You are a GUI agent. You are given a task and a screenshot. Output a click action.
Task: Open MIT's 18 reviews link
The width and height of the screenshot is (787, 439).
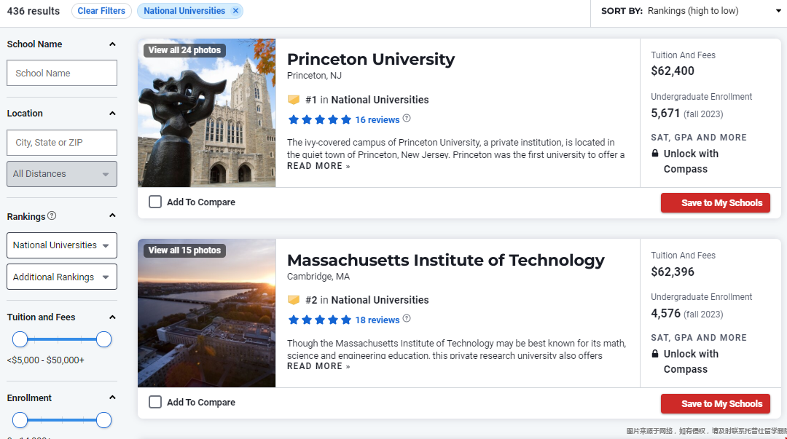point(377,320)
